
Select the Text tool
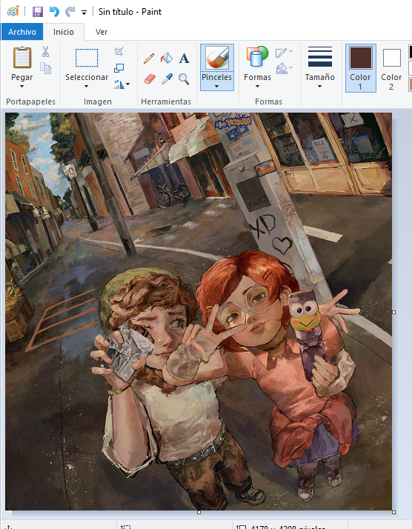184,59
